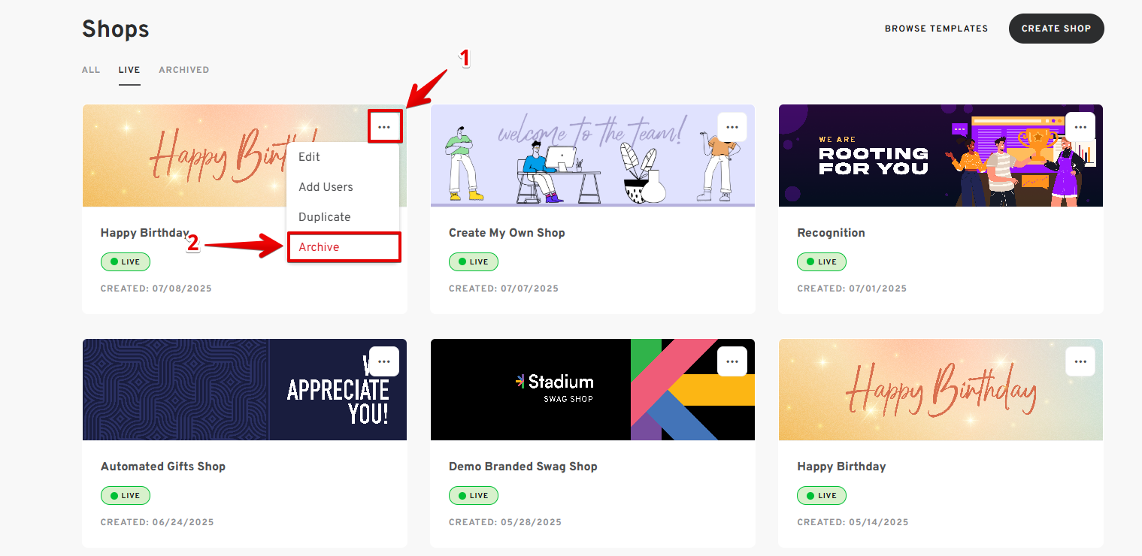
Task: Click Duplicate in the shop menu
Action: 325,217
